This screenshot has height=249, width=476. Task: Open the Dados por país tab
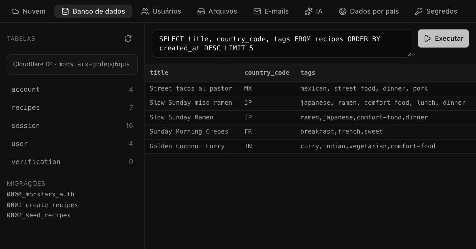coord(369,11)
